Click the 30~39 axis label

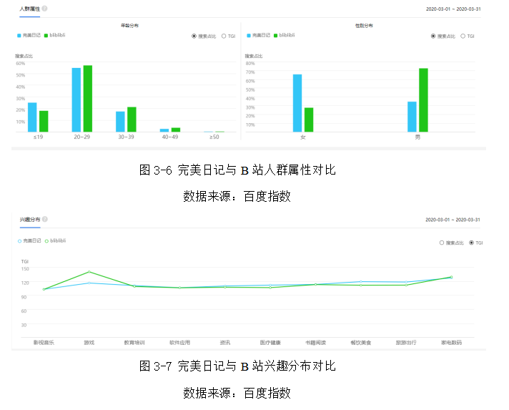pos(126,137)
